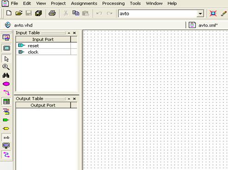228x170 pixels.
Task: Select the magenta State ellipse tool
Action: [6, 84]
